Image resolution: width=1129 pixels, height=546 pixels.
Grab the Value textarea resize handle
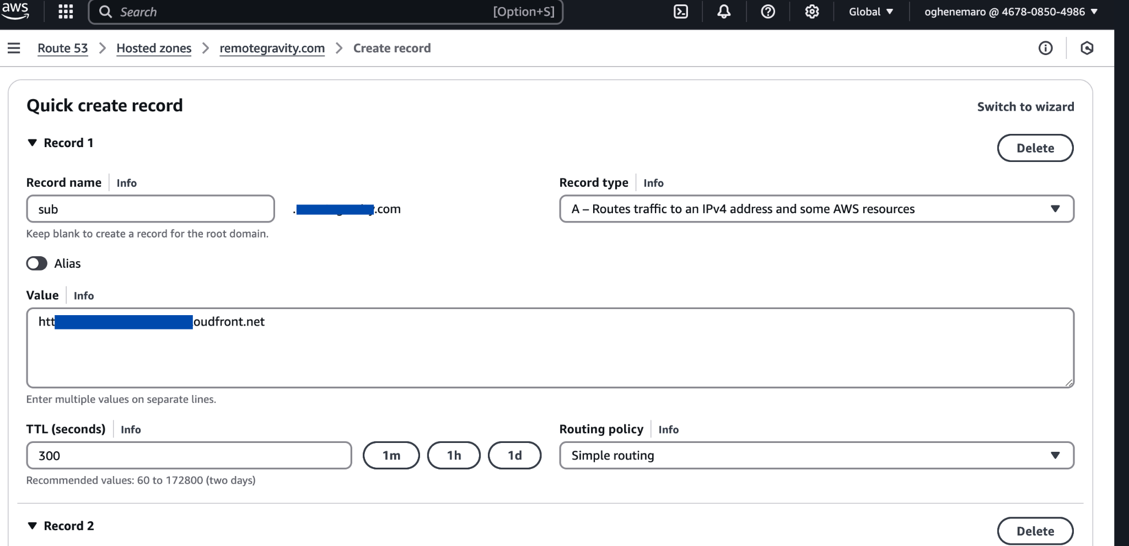click(1068, 382)
